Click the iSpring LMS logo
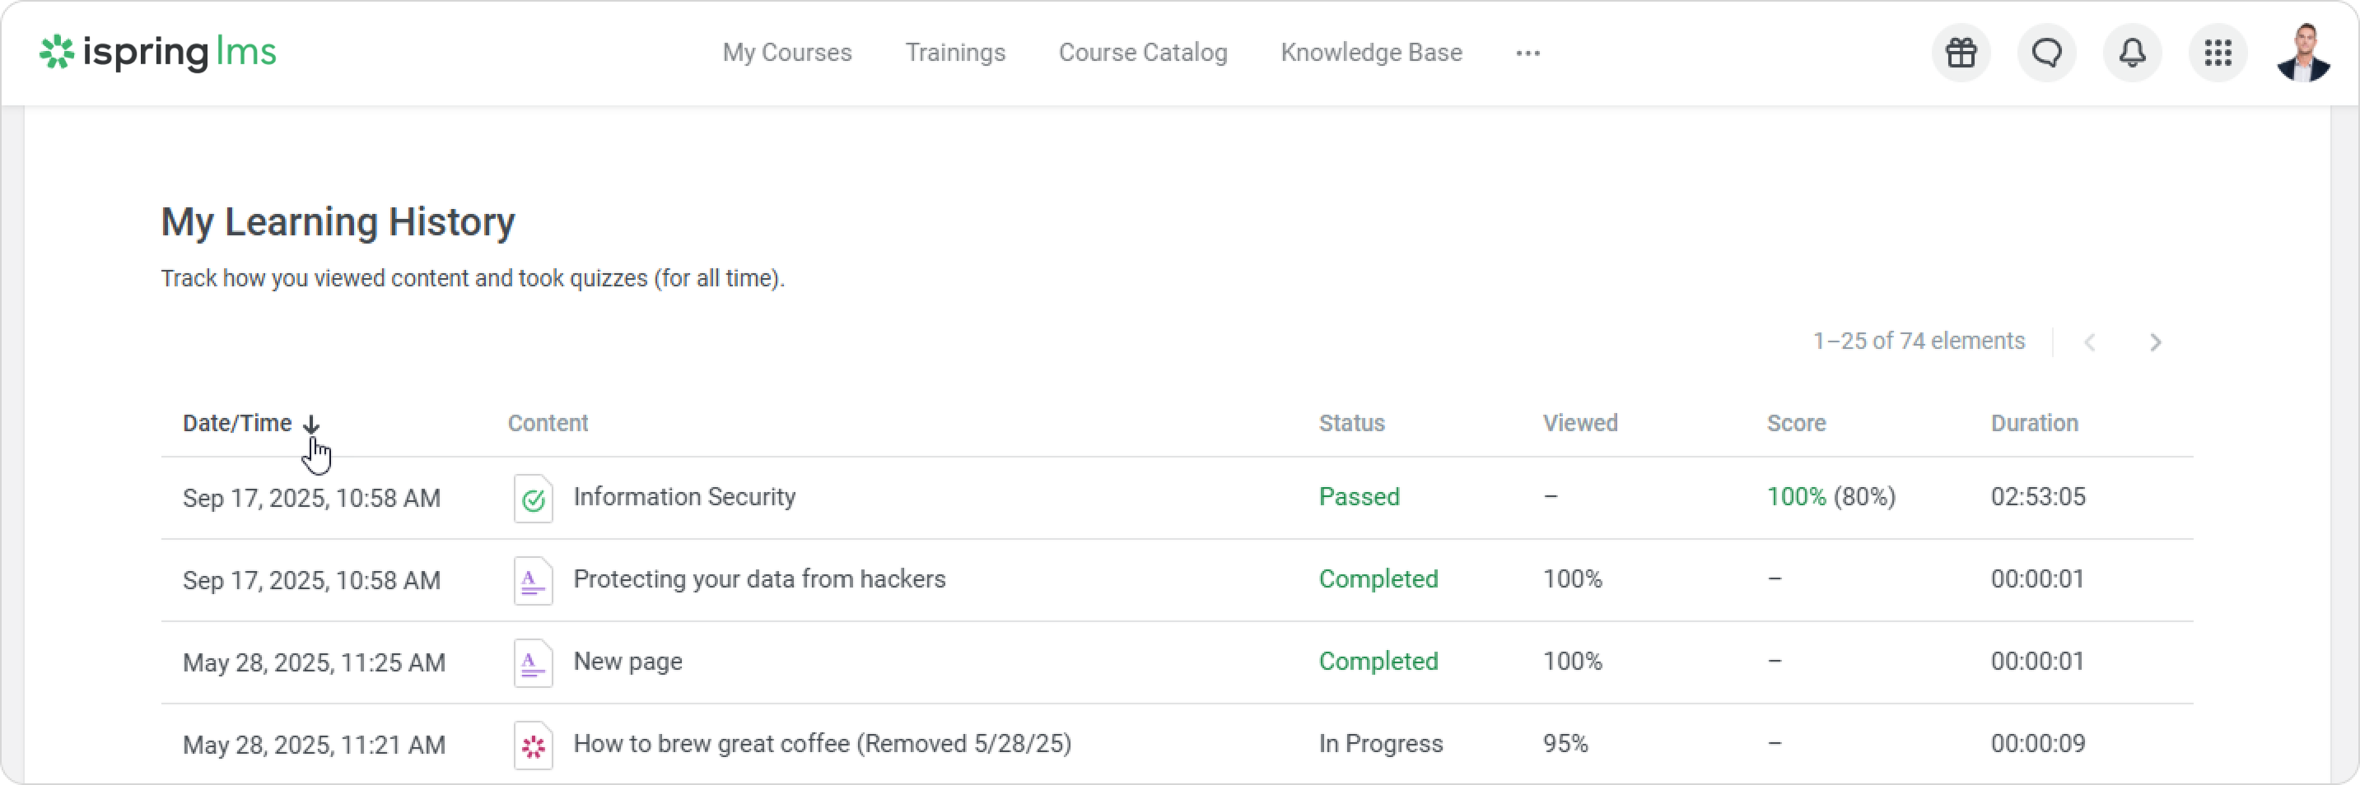This screenshot has height=785, width=2360. click(157, 52)
